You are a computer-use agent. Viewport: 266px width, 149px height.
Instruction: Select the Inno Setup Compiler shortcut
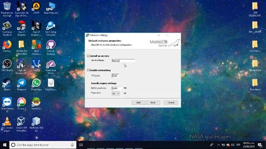click(x=51, y=29)
